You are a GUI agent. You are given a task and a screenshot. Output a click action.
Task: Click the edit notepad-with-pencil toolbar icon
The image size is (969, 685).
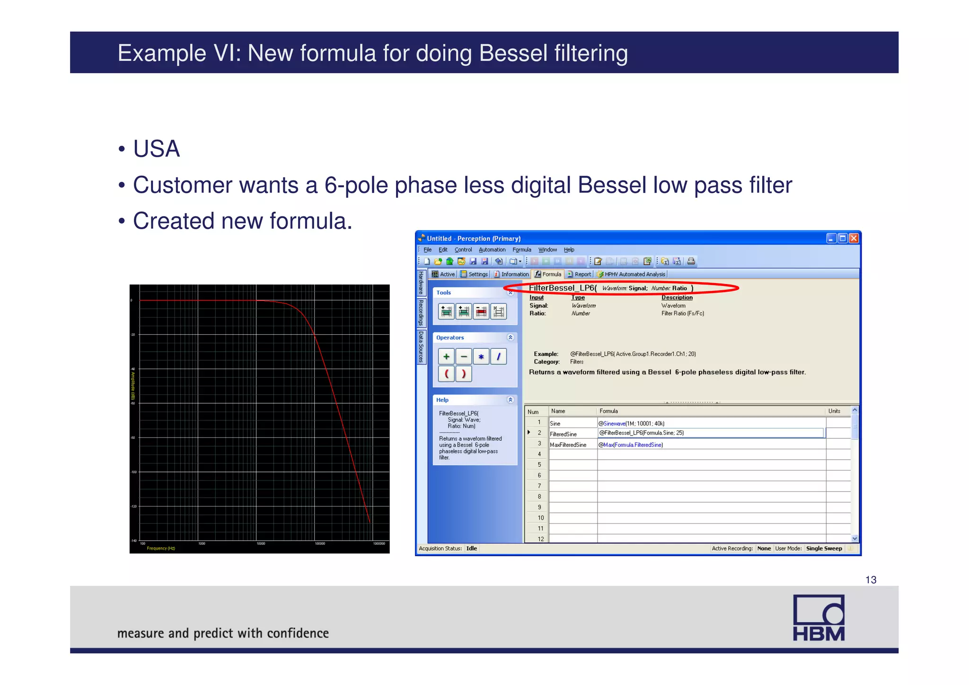598,261
